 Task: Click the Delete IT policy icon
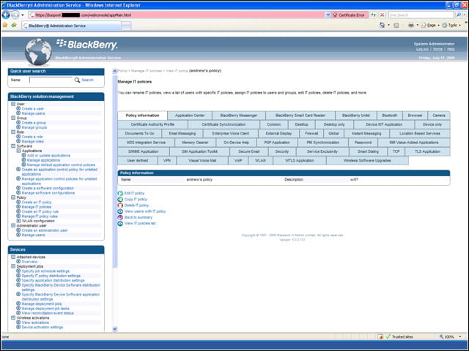(x=120, y=205)
